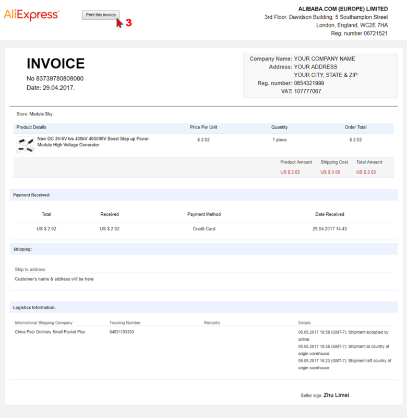
Task: Click the Print this invoice button
Action: (101, 15)
